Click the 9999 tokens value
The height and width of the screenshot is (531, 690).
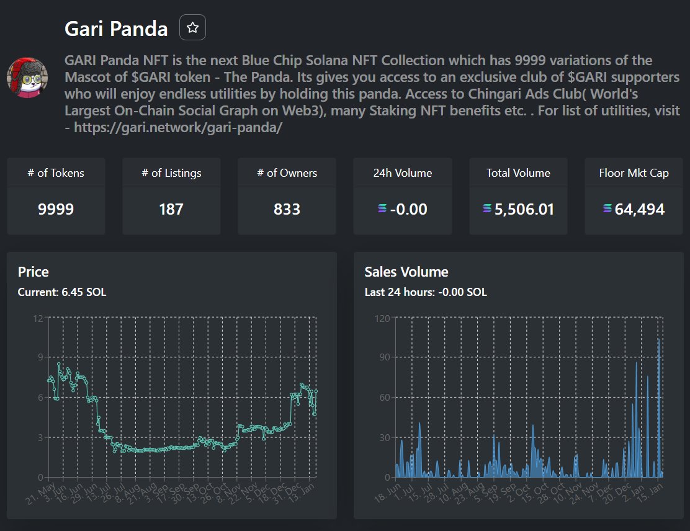56,209
